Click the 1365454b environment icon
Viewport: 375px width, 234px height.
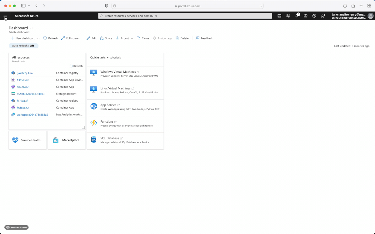(13, 80)
